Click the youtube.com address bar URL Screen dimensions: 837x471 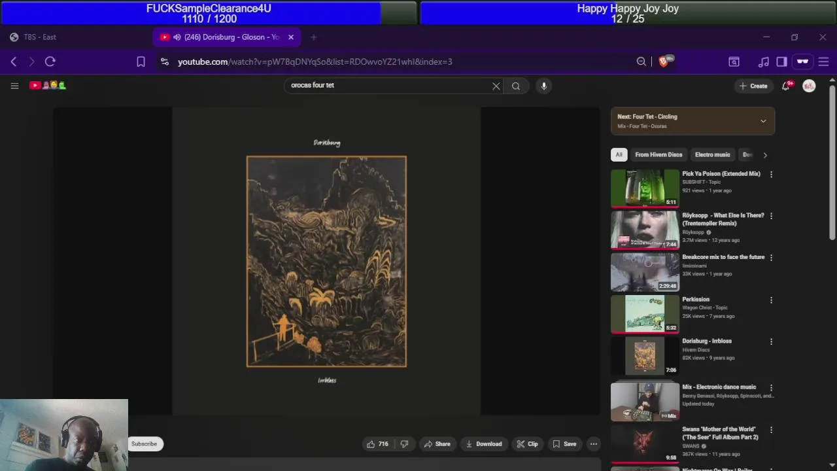click(315, 61)
